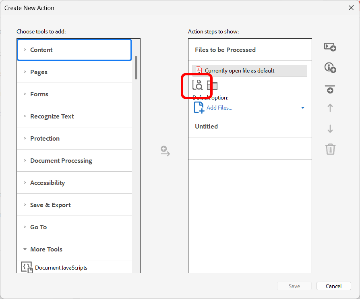Select the Document JavaScripts tool
360x299 pixels.
(x=61, y=268)
